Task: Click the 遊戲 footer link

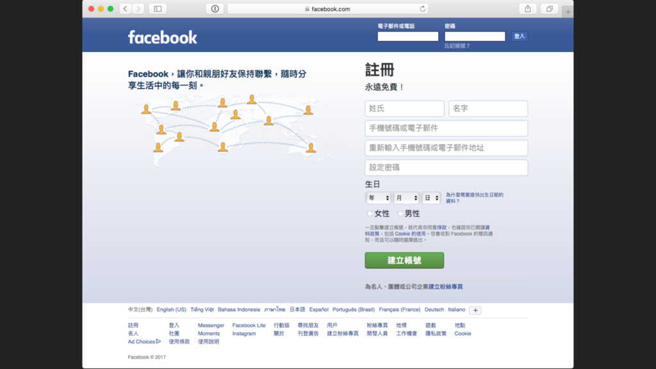Action: tap(430, 325)
